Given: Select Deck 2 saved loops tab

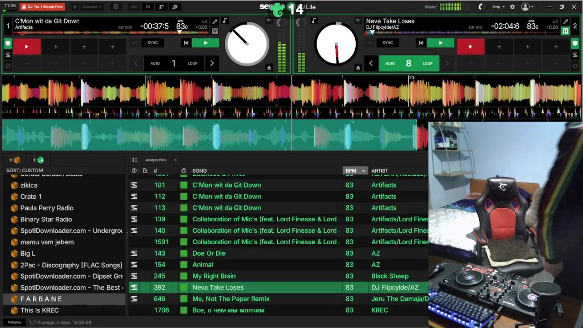Looking at the screenshot, I should tap(575, 55).
